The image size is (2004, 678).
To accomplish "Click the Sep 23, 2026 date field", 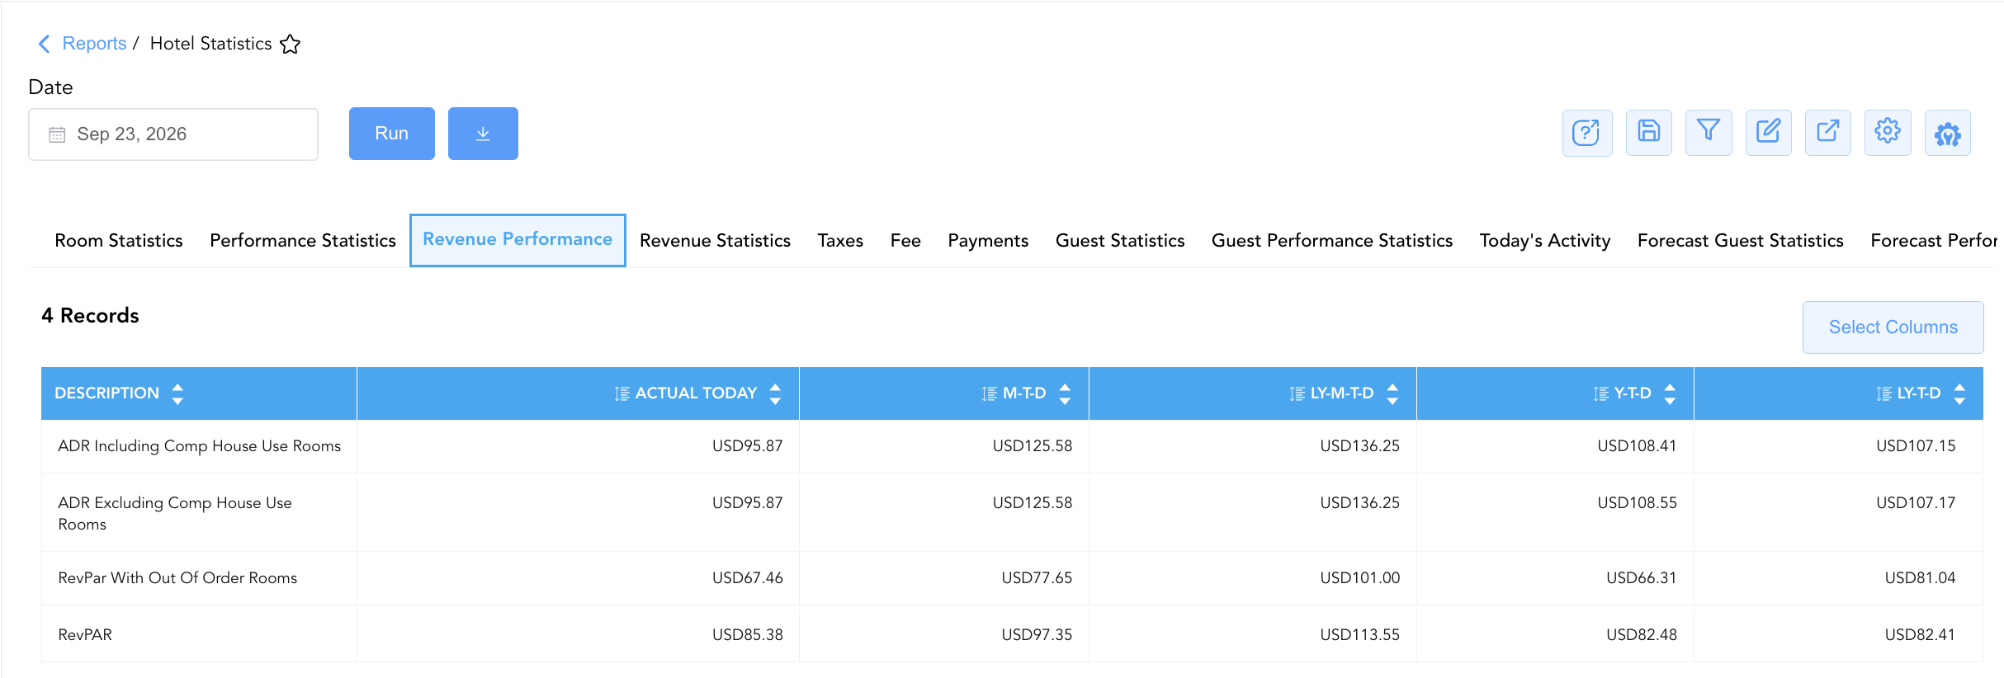I will 173,134.
